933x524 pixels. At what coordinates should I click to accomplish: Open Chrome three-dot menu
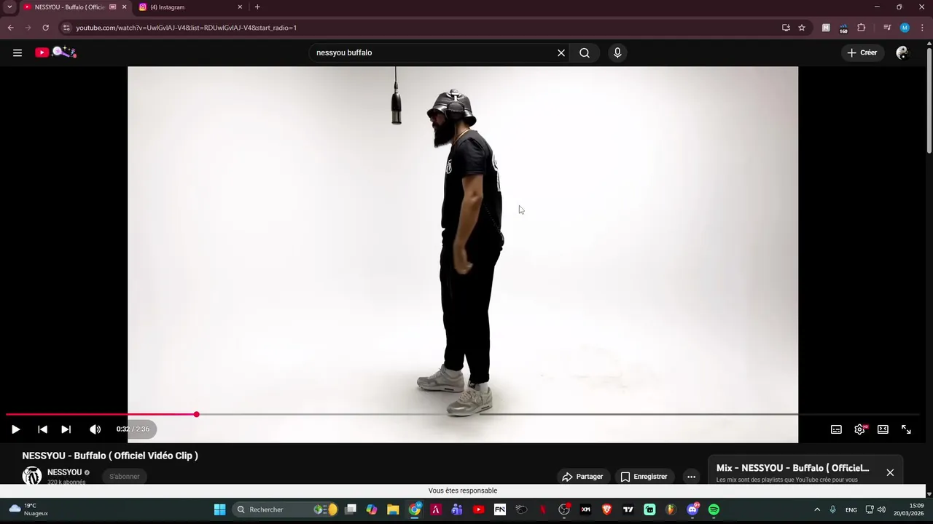tap(921, 28)
